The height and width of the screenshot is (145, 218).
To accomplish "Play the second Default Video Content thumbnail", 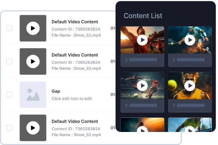I will 33,61.
